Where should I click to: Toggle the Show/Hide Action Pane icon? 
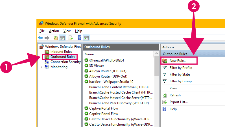point(86,38)
